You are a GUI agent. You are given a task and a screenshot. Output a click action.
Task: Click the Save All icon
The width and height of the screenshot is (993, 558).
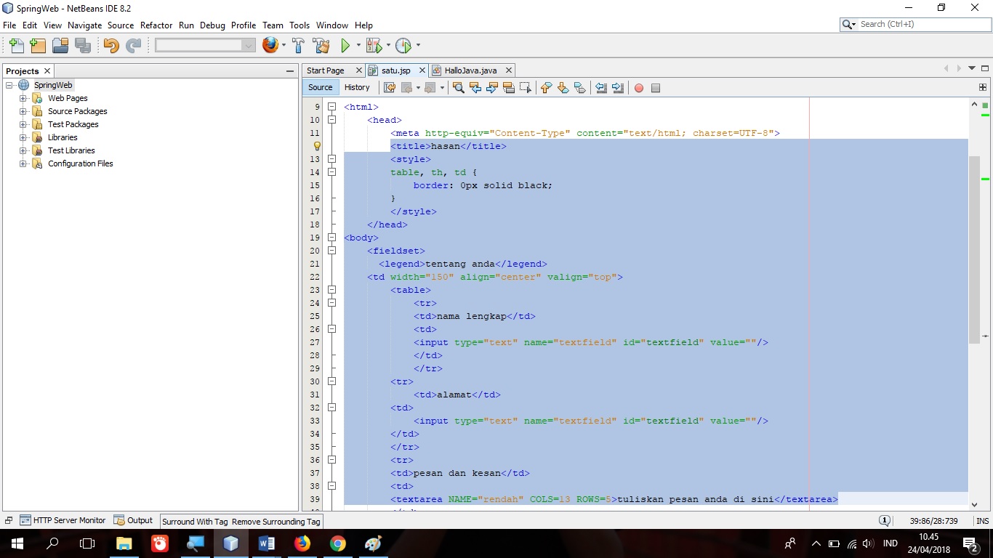[x=84, y=45]
